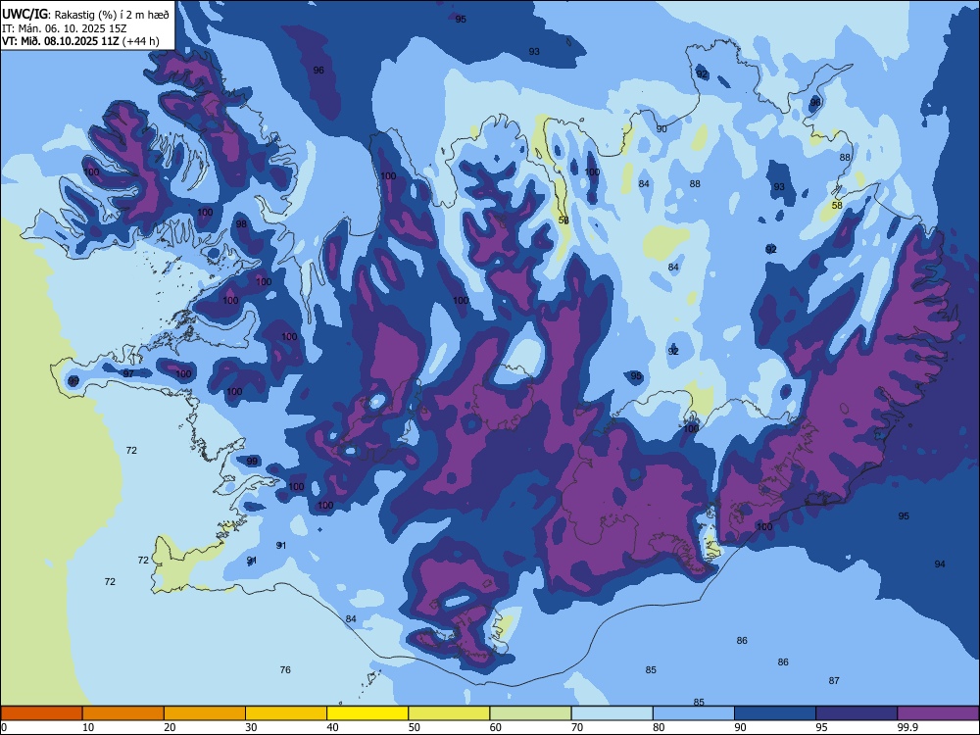Click valid time 'VT: Mið. 08.10.2025 11Z (+44 h)'
This screenshot has height=735, width=980.
(x=80, y=42)
